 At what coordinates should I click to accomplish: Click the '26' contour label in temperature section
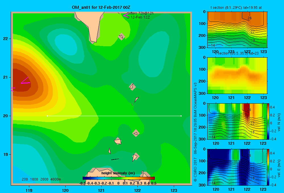click(x=250, y=18)
